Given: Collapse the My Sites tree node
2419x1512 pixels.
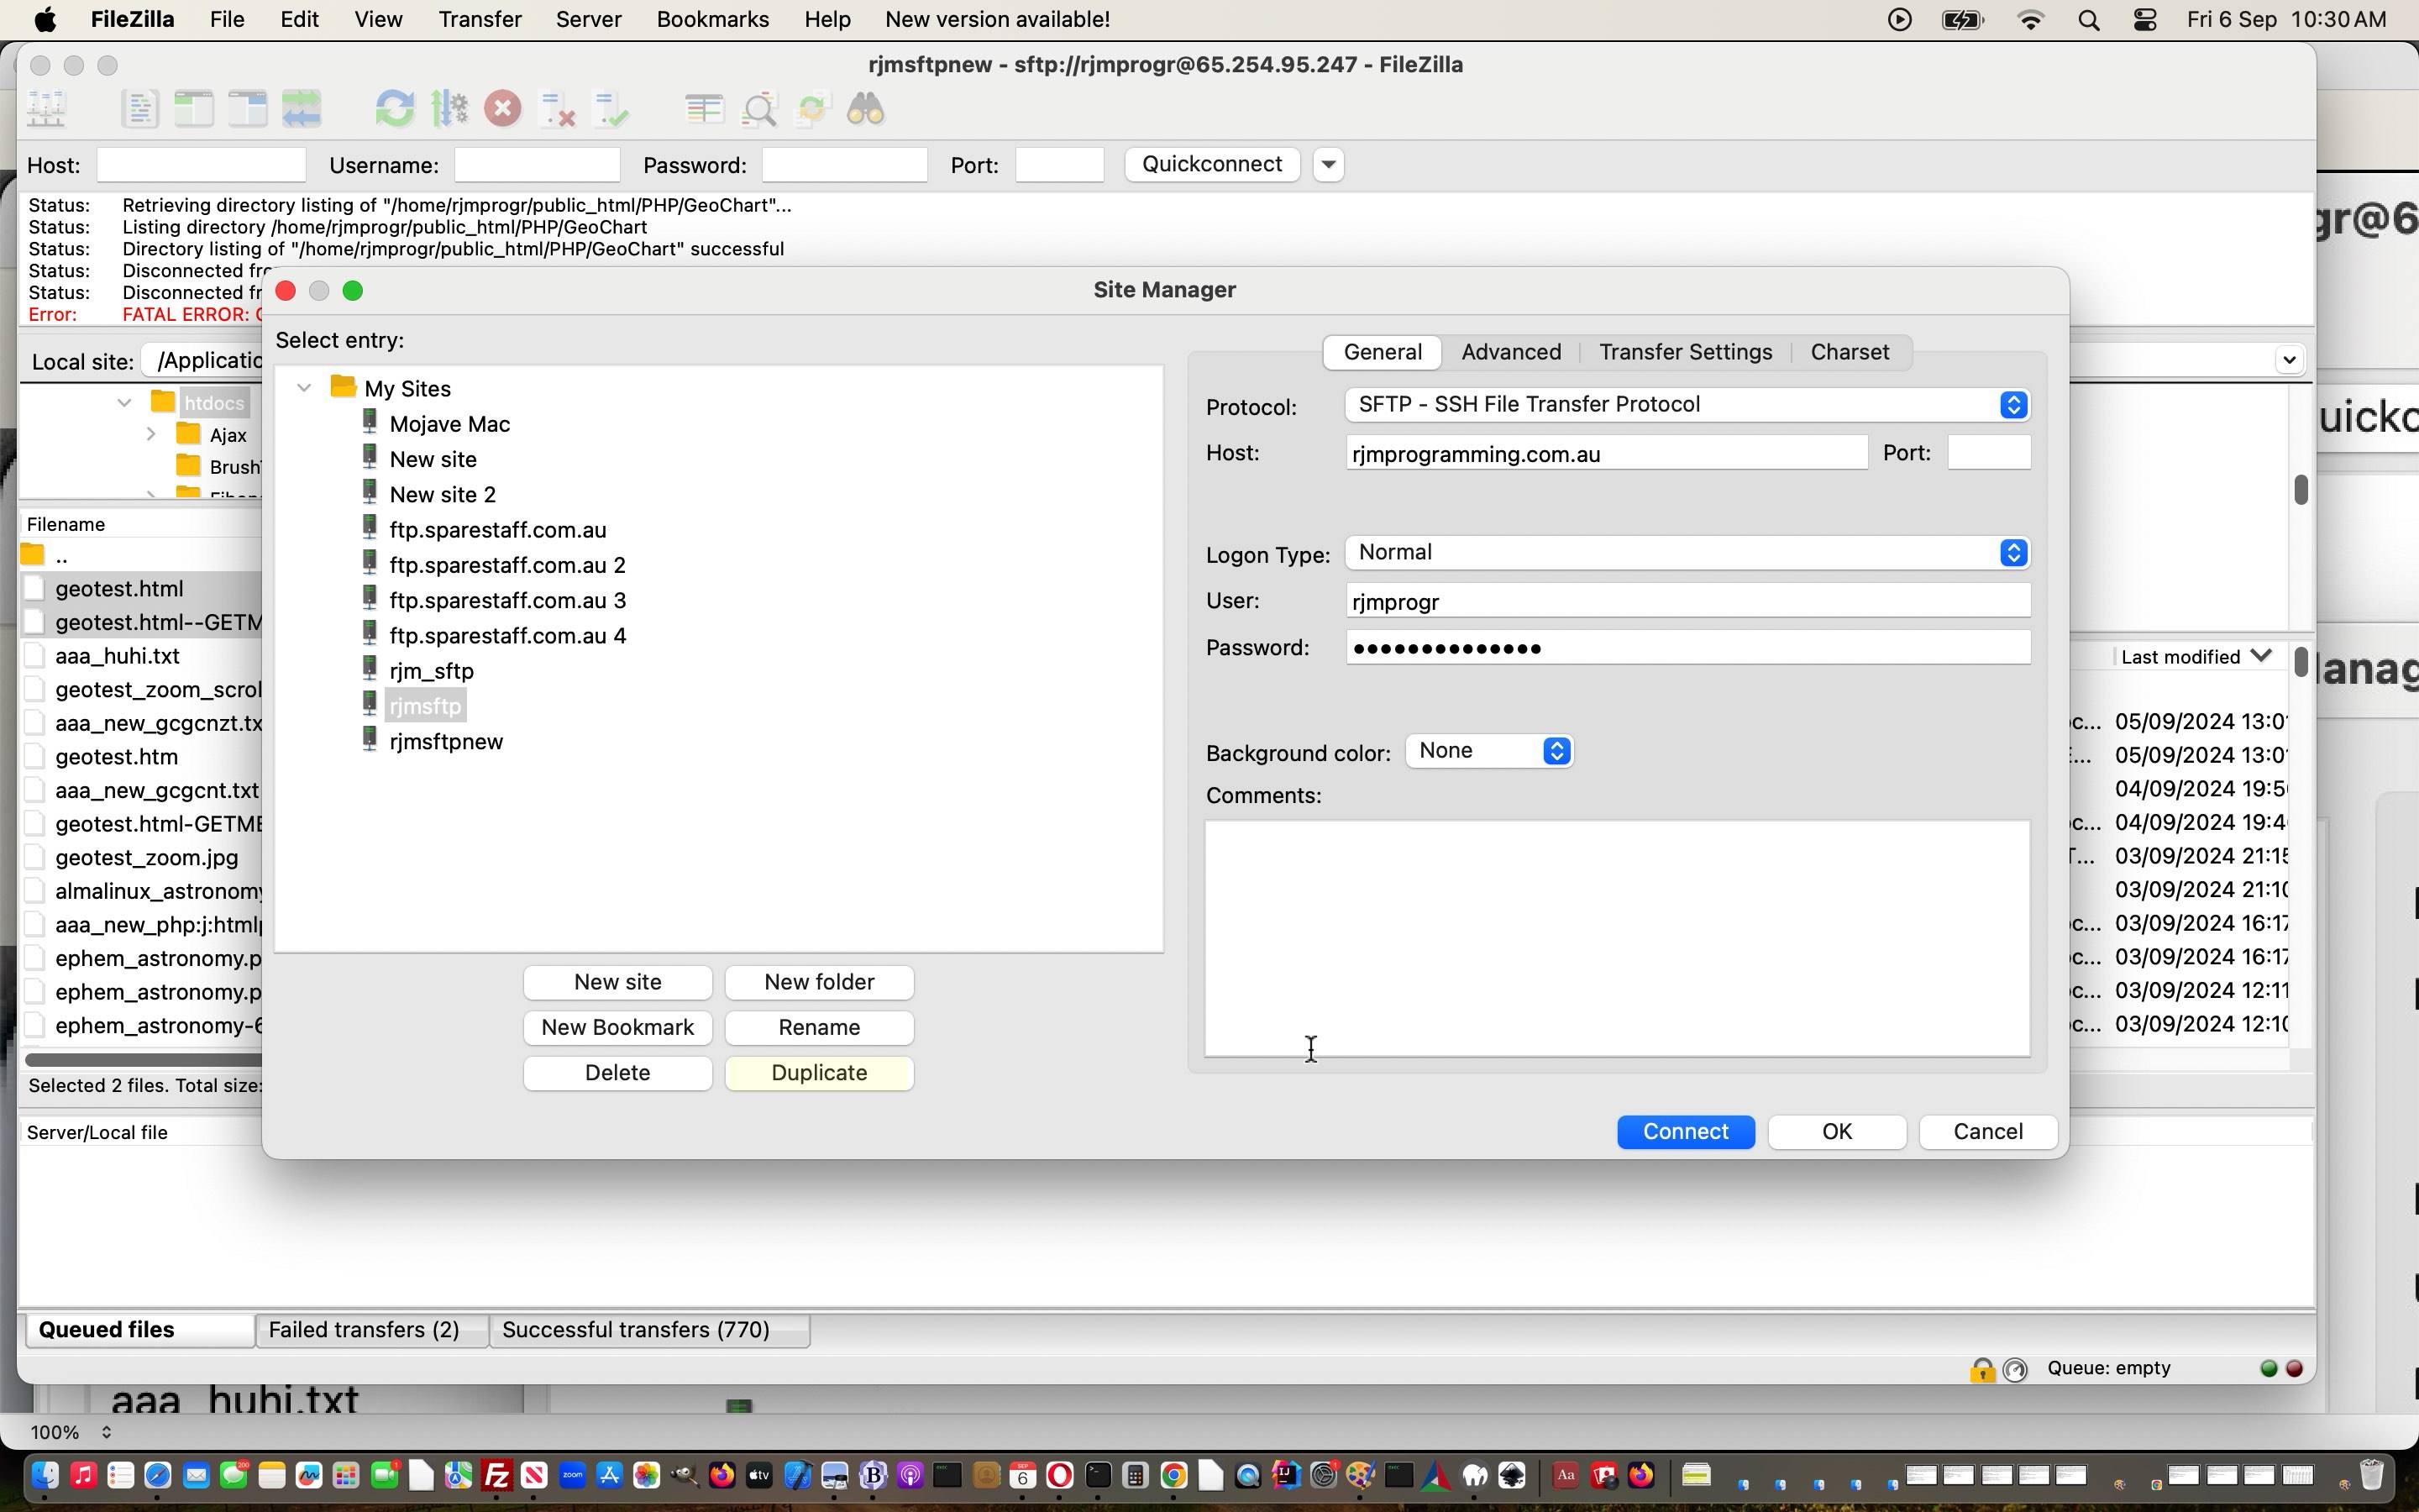Looking at the screenshot, I should 304,388.
